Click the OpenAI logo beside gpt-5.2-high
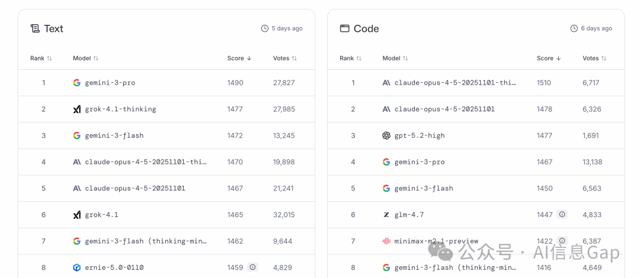The height and width of the screenshot is (278, 640). [x=386, y=135]
